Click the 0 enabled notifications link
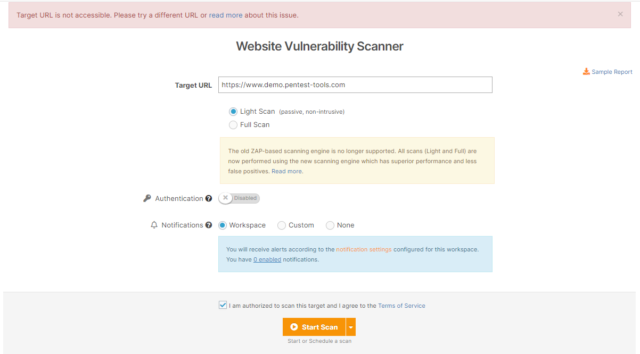Viewport: 640px width, 354px height. click(267, 259)
